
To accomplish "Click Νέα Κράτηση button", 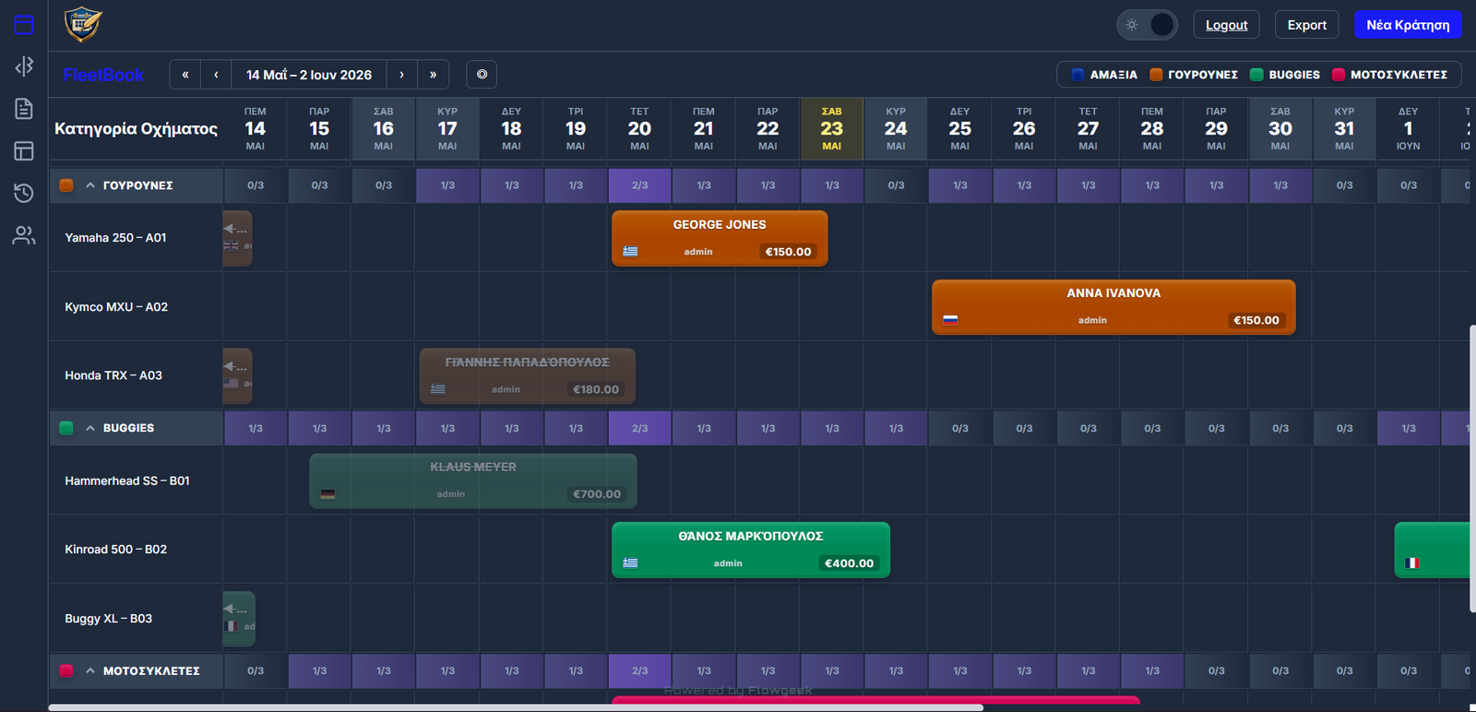I will 1408,25.
